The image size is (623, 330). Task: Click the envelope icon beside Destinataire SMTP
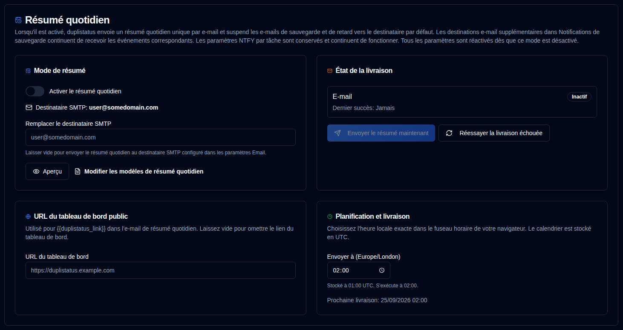(29, 107)
